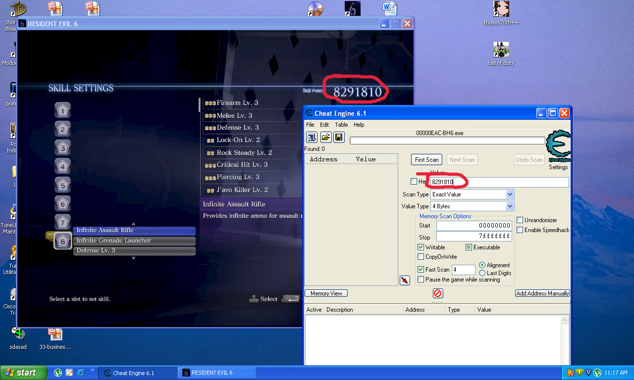The image size is (634, 380).
Task: Click the khusus70th++ desktop icon
Action: [501, 13]
